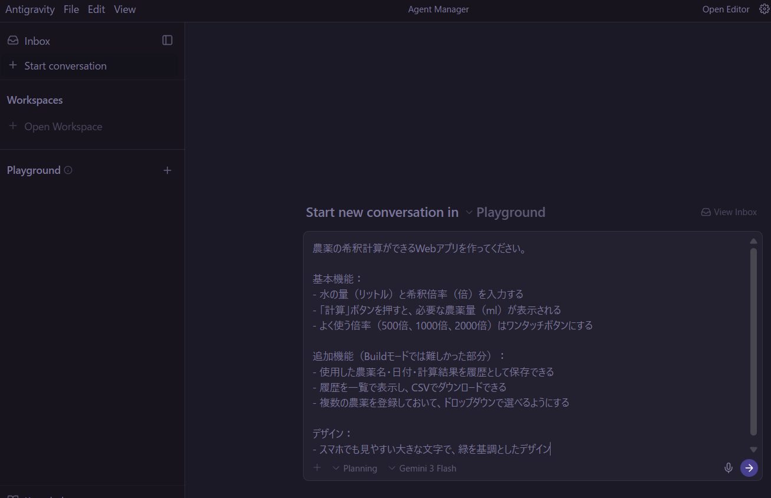This screenshot has height=498, width=771.
Task: Click Open Workspace under Workspaces
Action: coord(63,126)
